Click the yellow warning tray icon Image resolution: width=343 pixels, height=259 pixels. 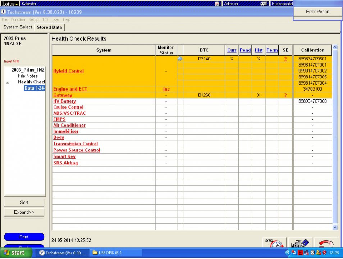319,253
